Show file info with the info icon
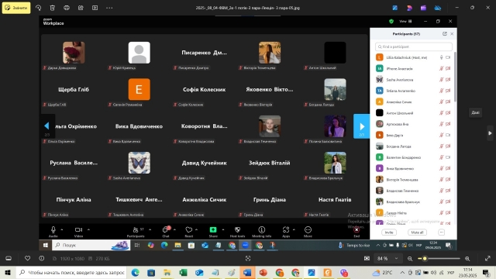Image resolution: width=496 pixels, height=279 pixels. point(41,258)
